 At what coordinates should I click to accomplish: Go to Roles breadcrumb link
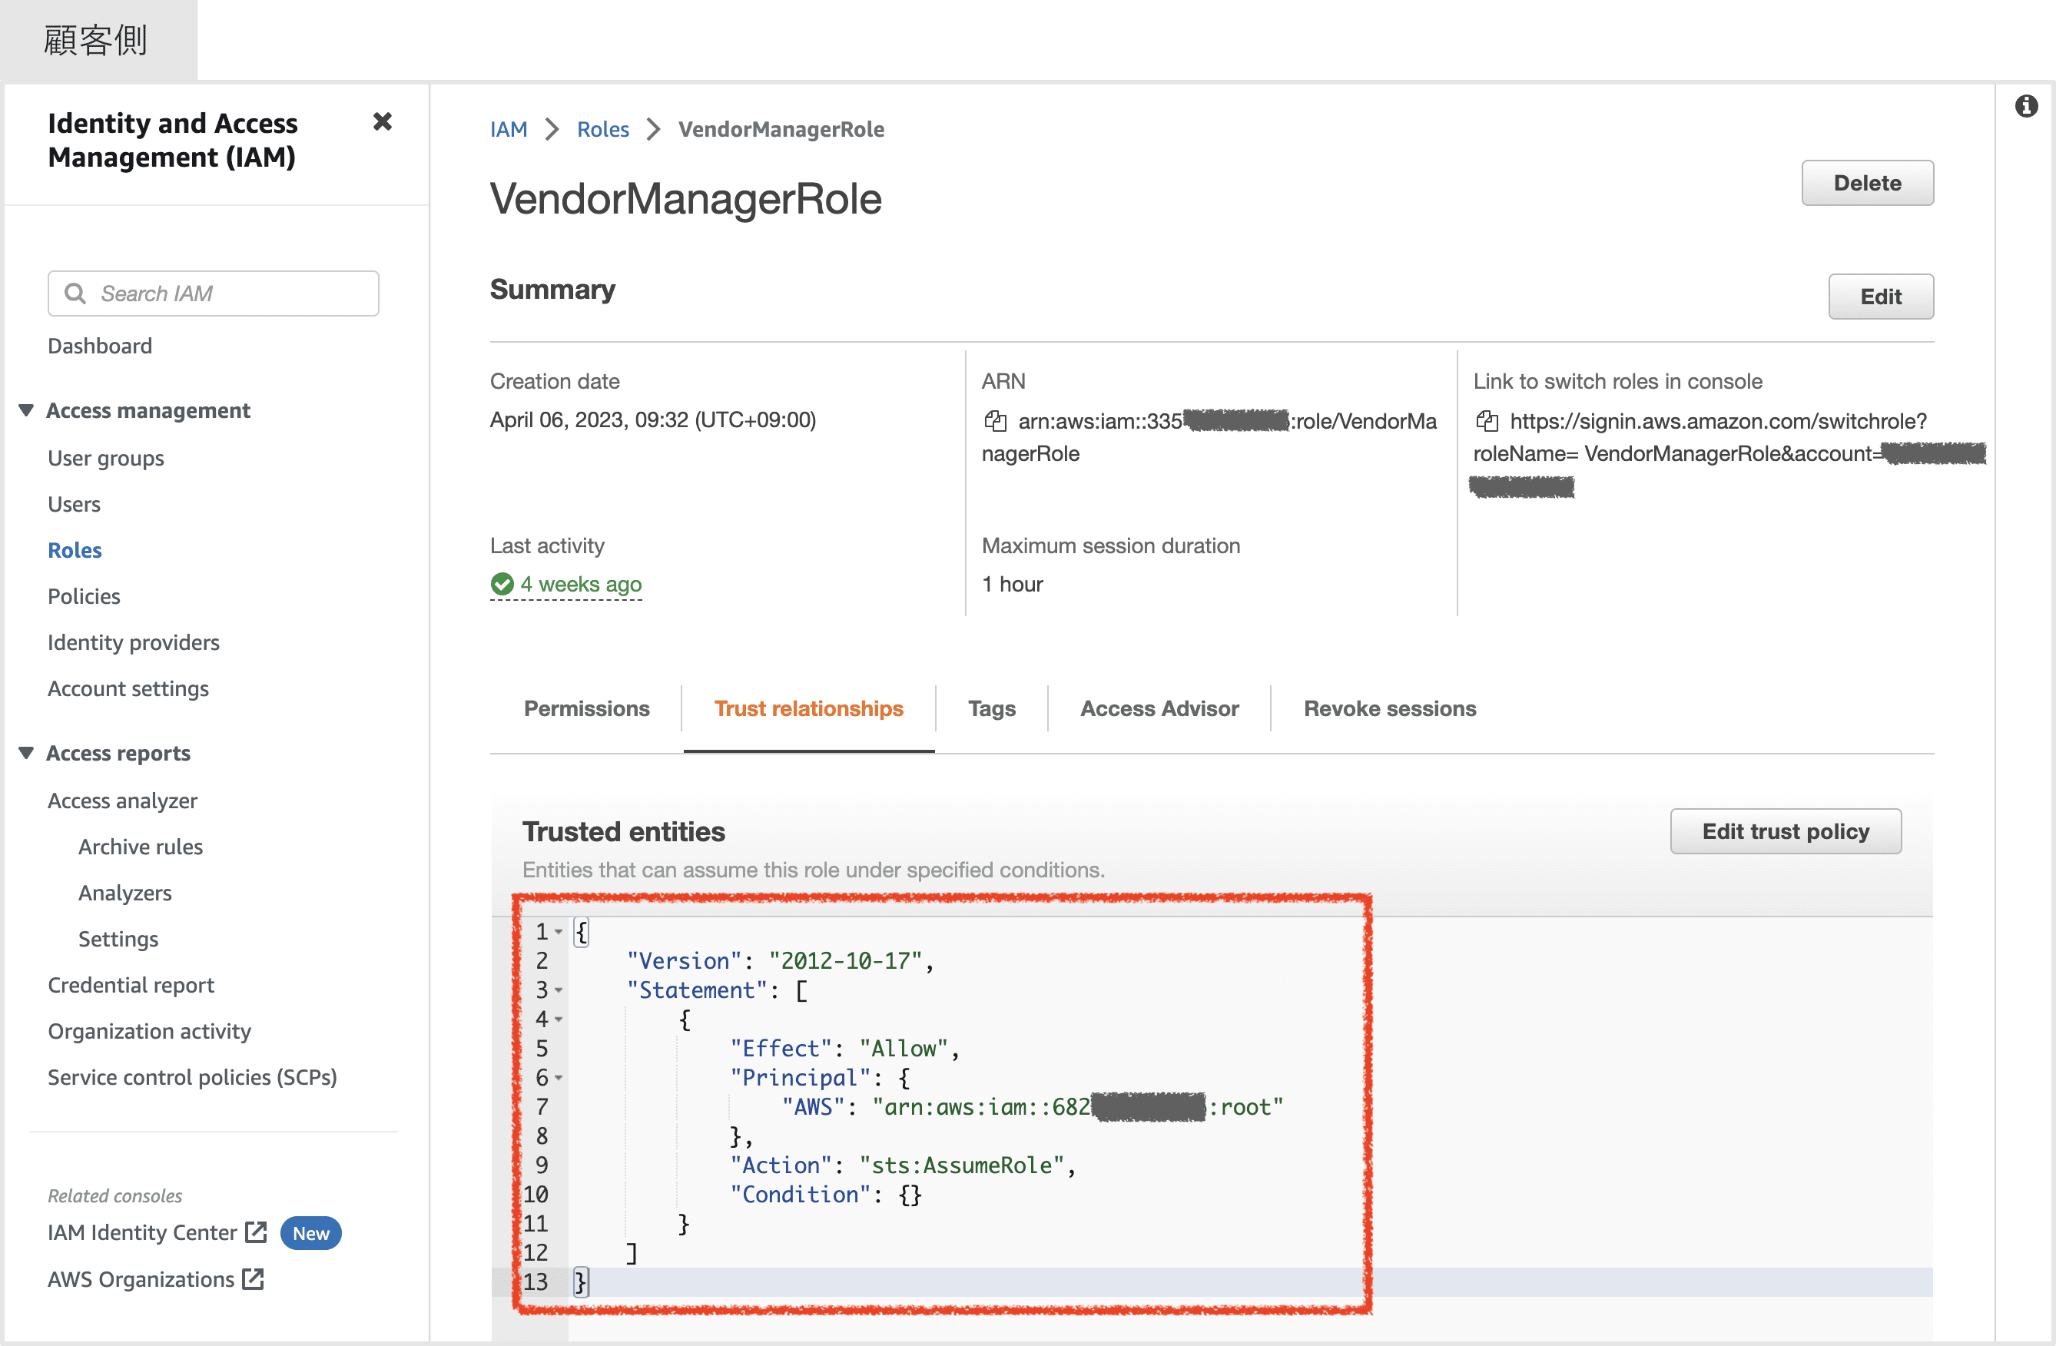(603, 130)
